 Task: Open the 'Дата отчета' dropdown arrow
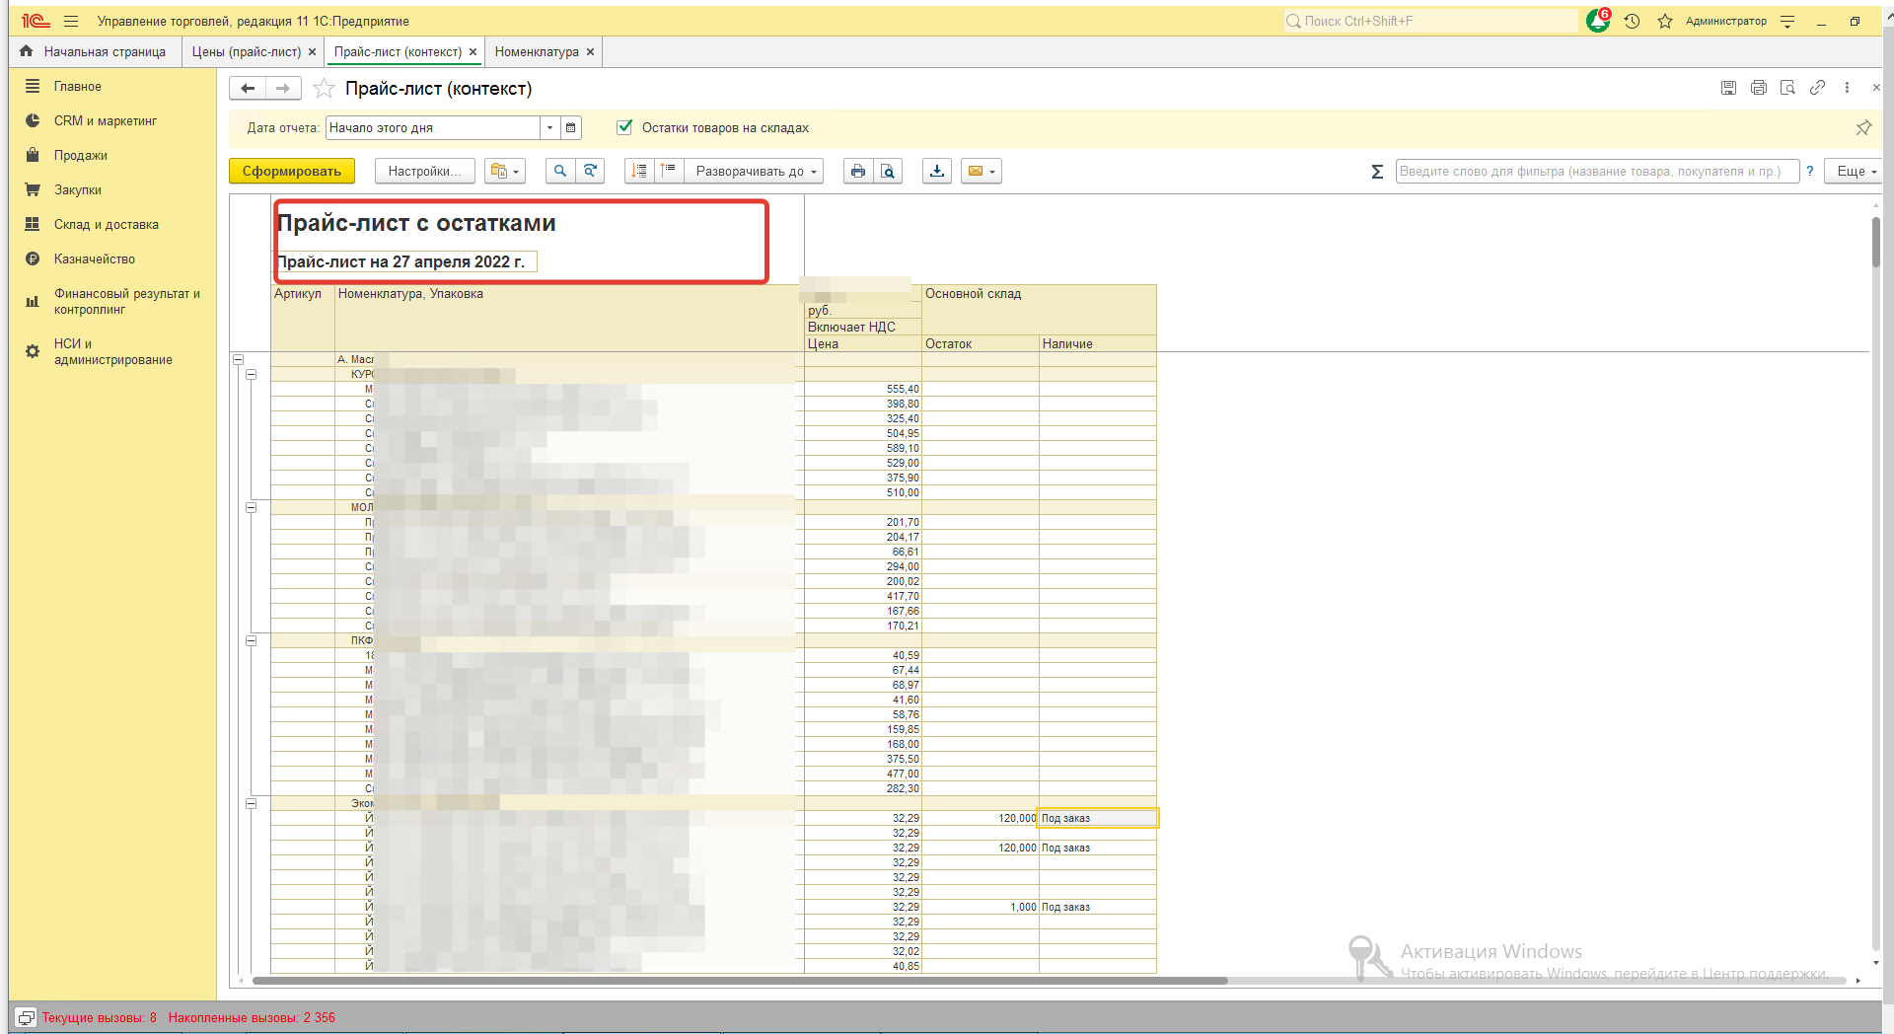(549, 127)
